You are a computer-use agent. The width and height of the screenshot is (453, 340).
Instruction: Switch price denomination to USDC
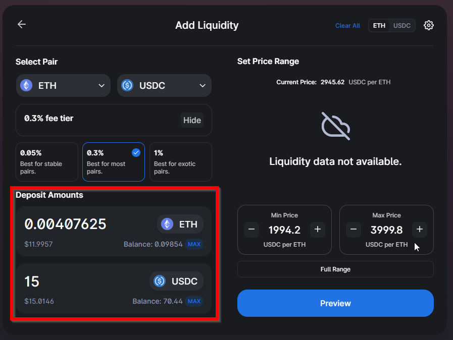tap(402, 25)
